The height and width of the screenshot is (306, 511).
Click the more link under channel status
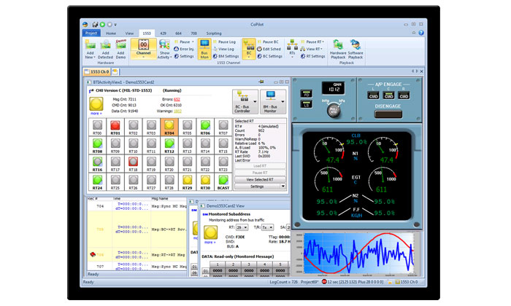point(96,114)
